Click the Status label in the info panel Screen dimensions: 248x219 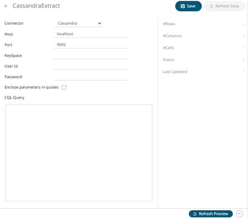click(168, 59)
